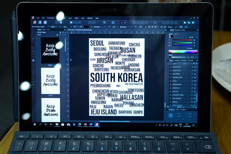Toggle visibility of the DAEJEON layer
This screenshot has height=154, width=231.
195,74
